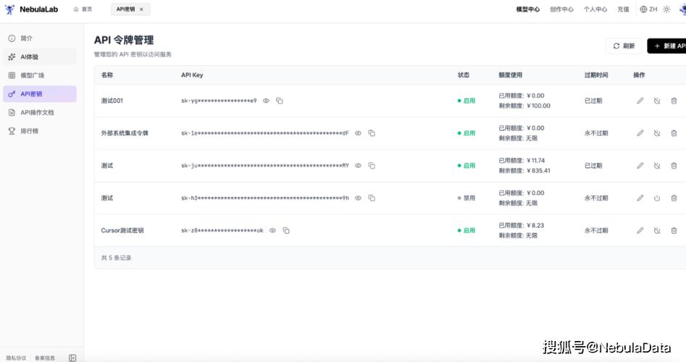The width and height of the screenshot is (686, 362).
Task: Open the 隐私协议 link
Action: point(16,358)
